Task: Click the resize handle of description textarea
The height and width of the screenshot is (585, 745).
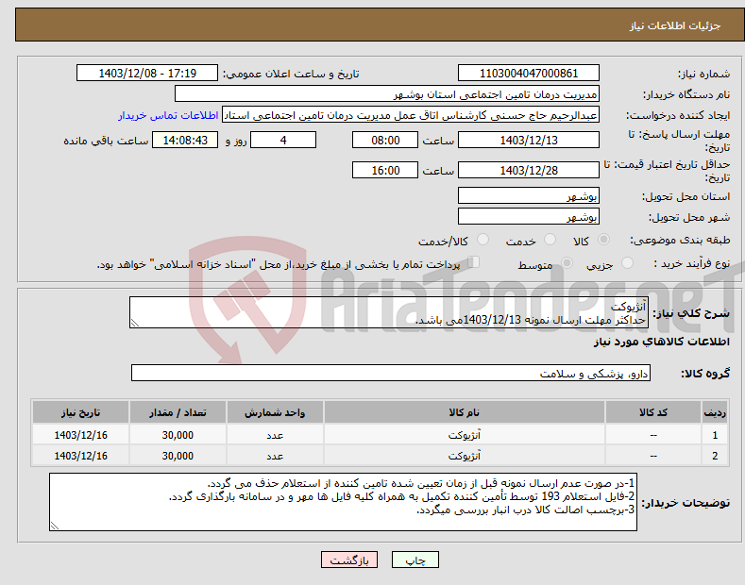Action: click(135, 324)
